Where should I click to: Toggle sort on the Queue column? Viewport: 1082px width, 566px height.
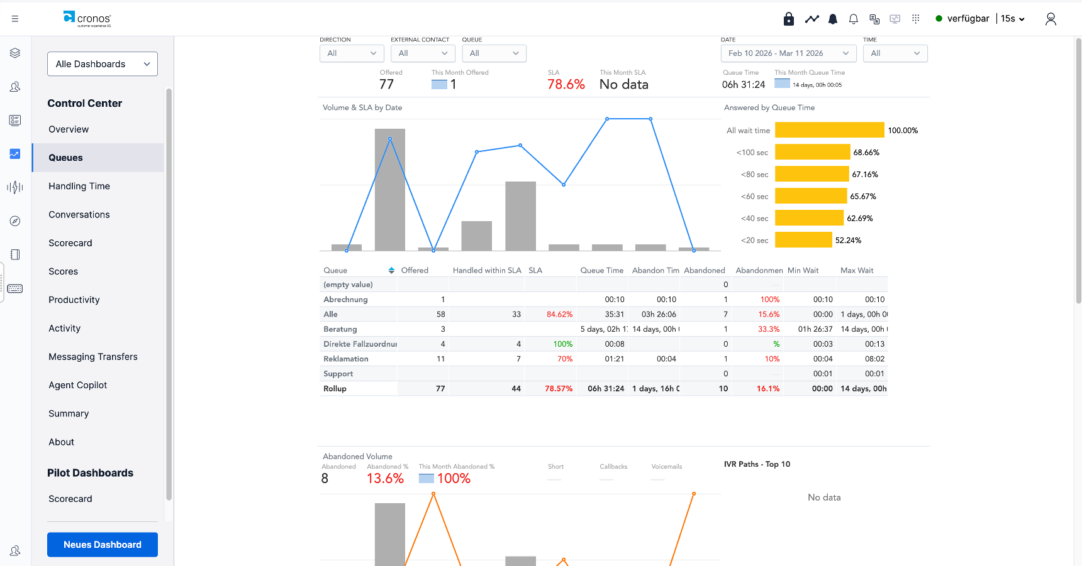tap(391, 271)
